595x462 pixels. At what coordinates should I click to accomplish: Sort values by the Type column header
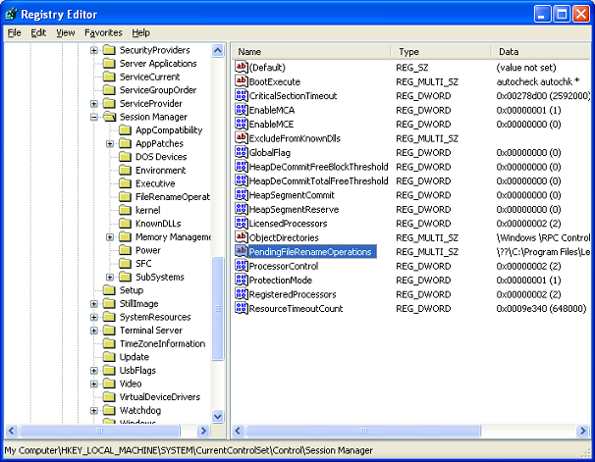tap(441, 52)
